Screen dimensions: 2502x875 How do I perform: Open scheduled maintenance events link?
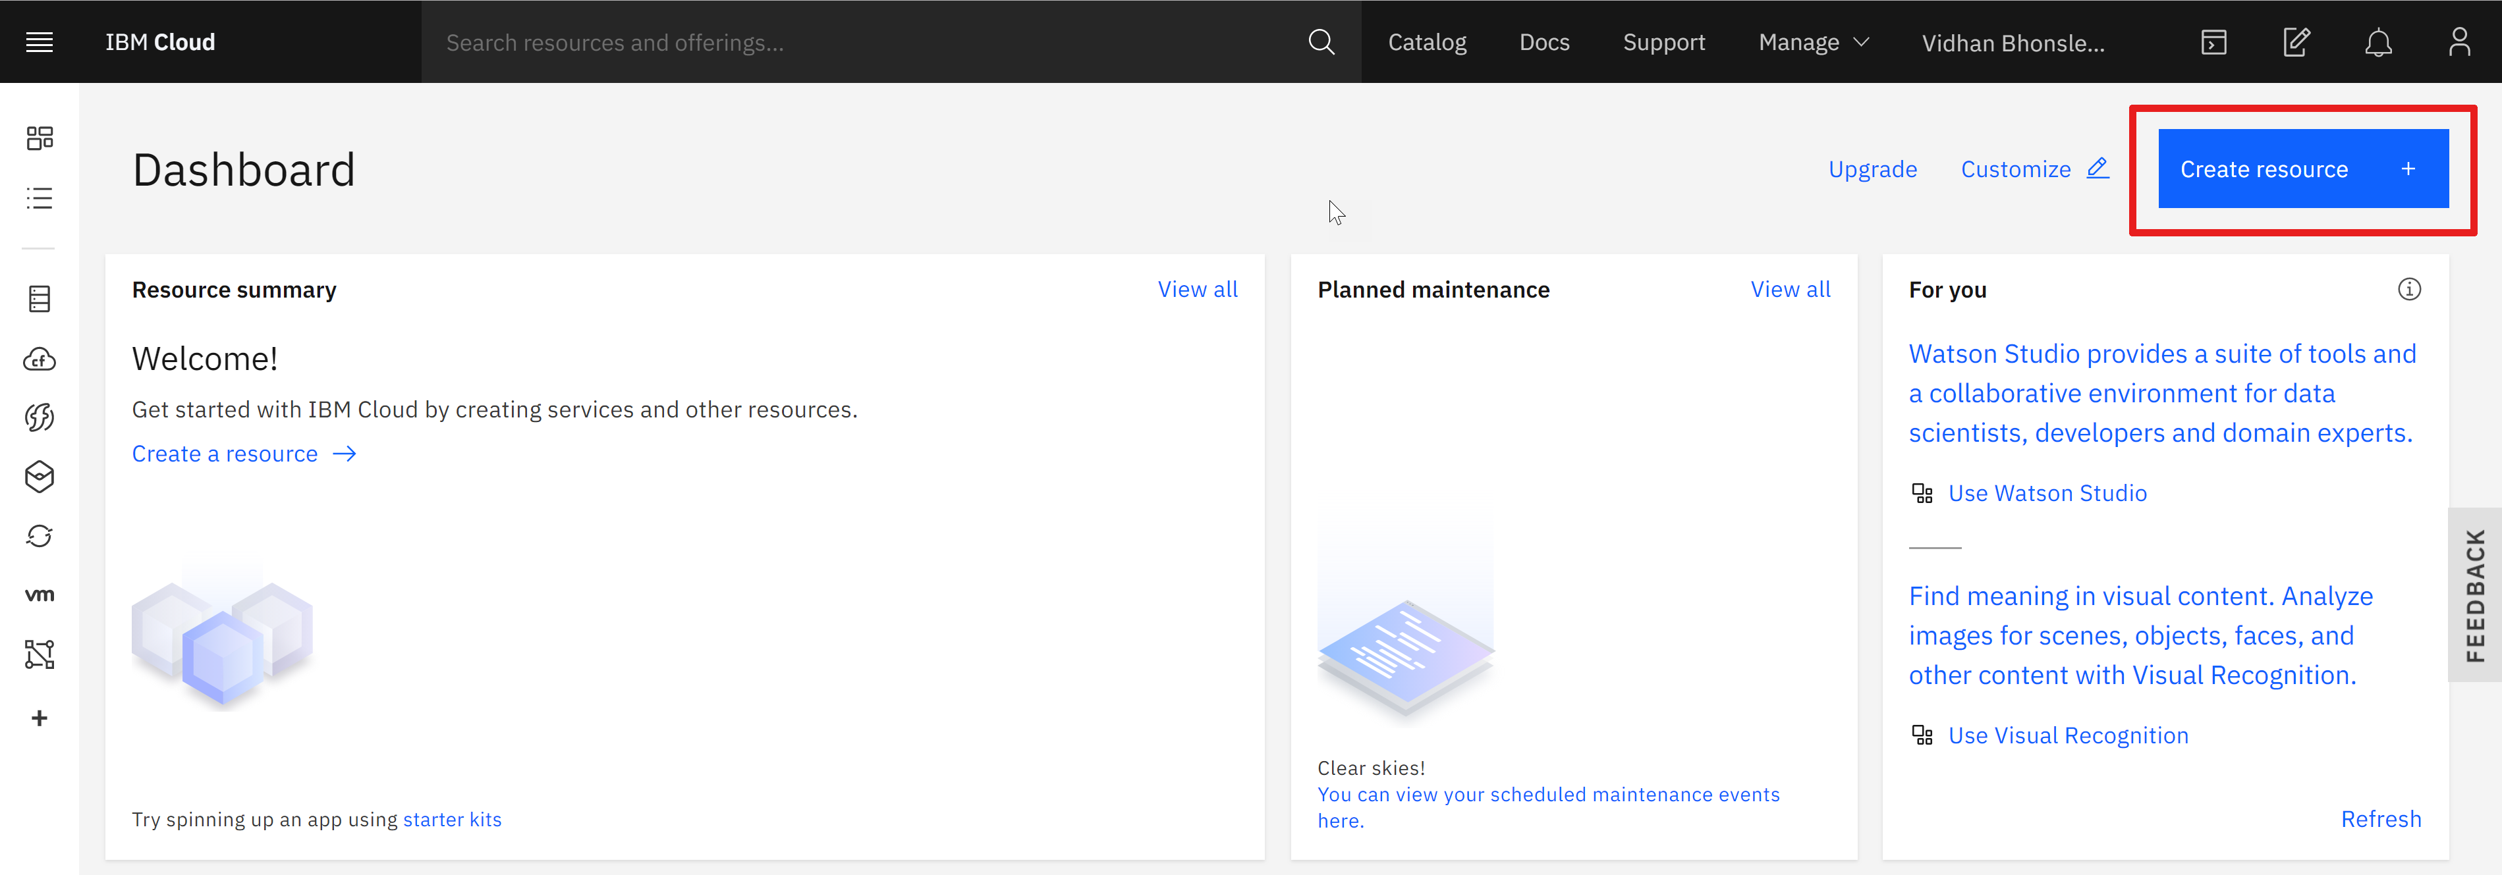[1548, 807]
